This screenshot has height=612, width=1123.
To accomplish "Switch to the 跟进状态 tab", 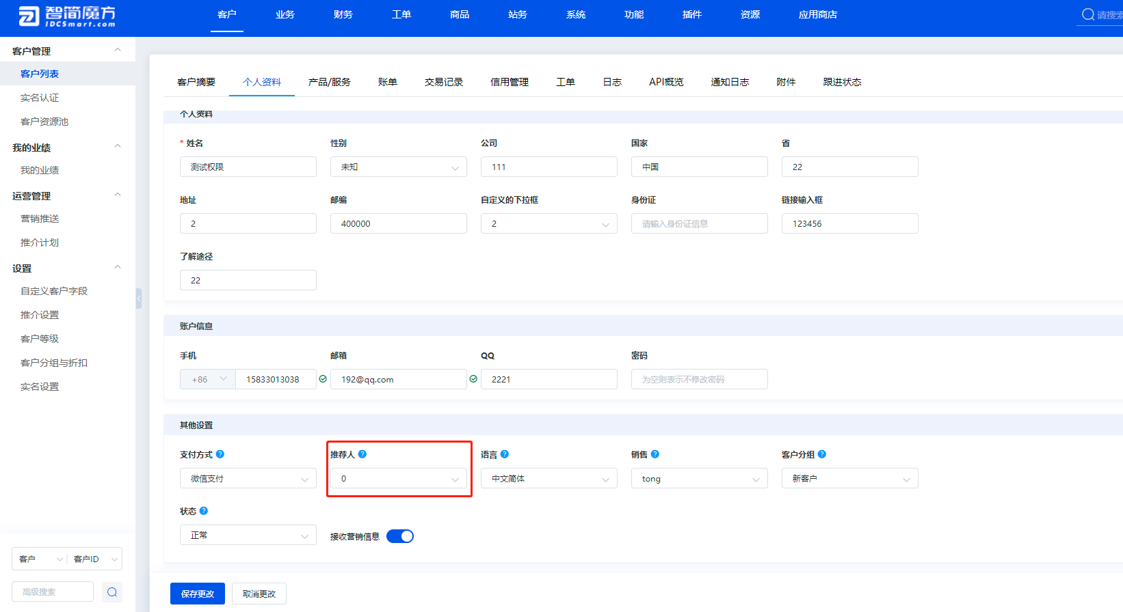I will coord(842,82).
